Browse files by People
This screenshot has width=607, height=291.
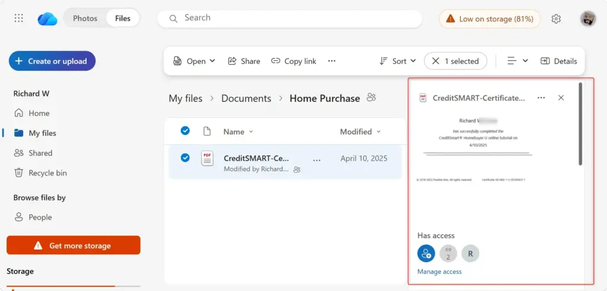point(33,218)
